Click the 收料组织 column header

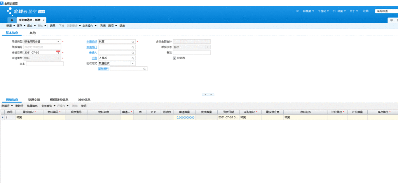click(x=305, y=112)
